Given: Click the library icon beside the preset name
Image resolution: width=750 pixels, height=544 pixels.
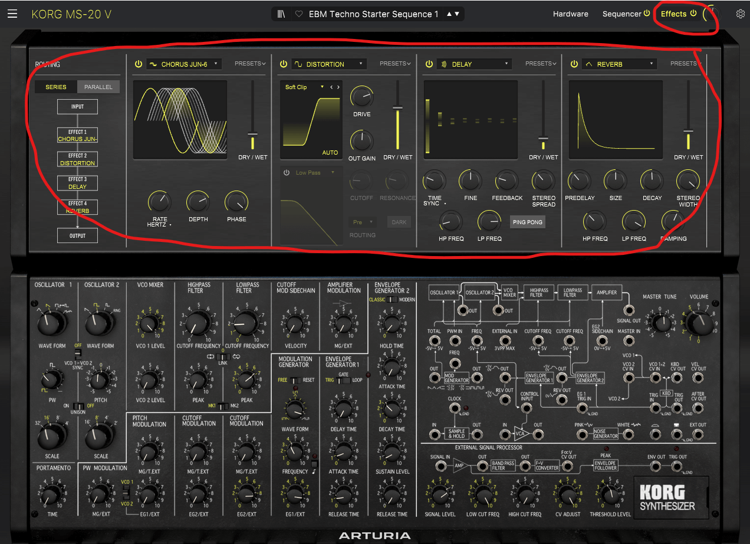Looking at the screenshot, I should [281, 14].
